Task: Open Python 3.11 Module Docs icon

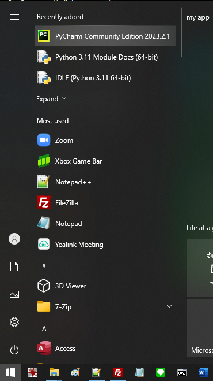Action: click(44, 57)
